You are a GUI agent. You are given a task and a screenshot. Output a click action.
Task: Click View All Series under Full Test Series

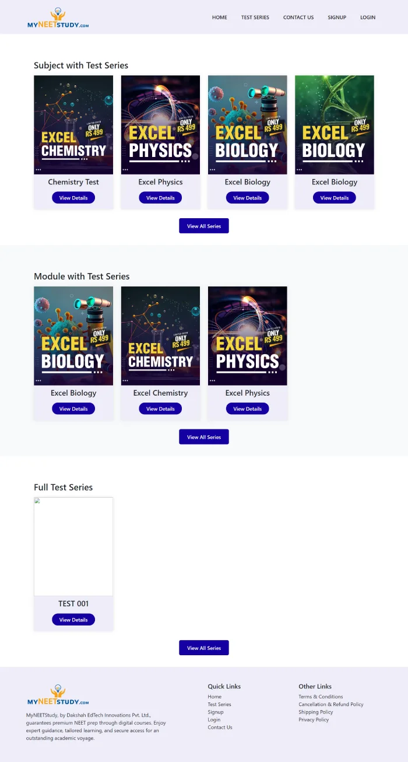[x=204, y=648]
